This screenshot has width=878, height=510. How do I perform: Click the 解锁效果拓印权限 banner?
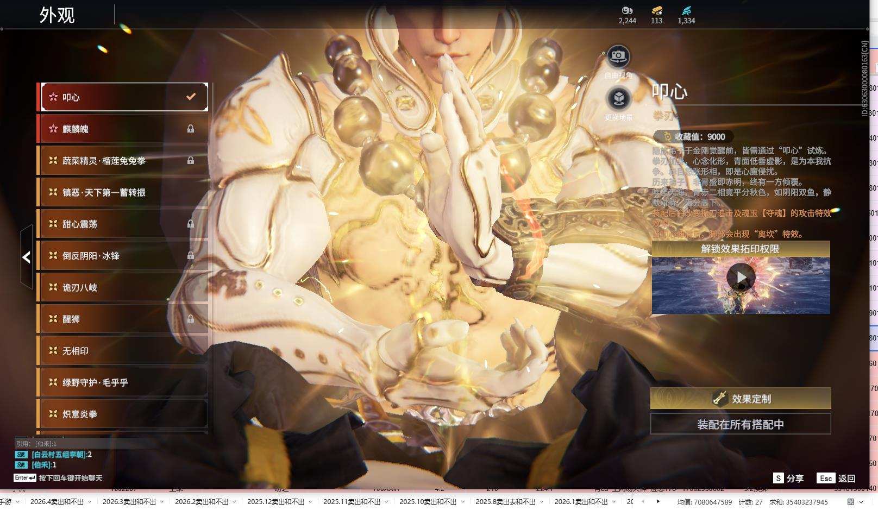[x=741, y=249]
